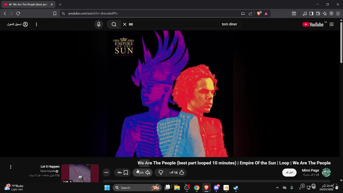
Task: Click the tray microphone icon
Action: tap(292, 188)
